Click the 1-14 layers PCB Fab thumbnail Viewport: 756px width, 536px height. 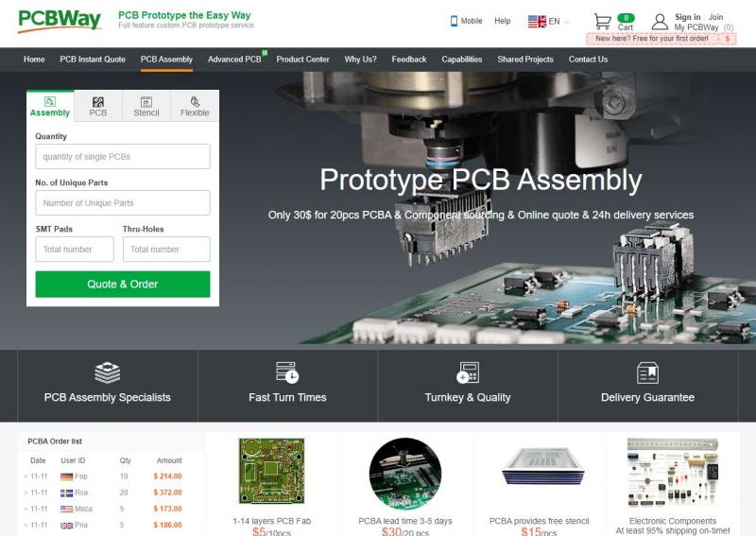pos(271,471)
